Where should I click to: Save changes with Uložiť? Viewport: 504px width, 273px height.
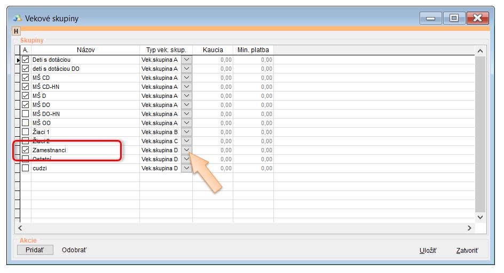(428, 250)
